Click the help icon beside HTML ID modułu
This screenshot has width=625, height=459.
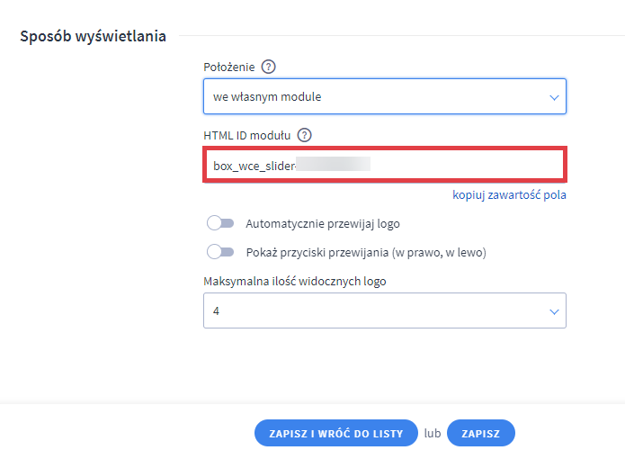click(x=304, y=136)
